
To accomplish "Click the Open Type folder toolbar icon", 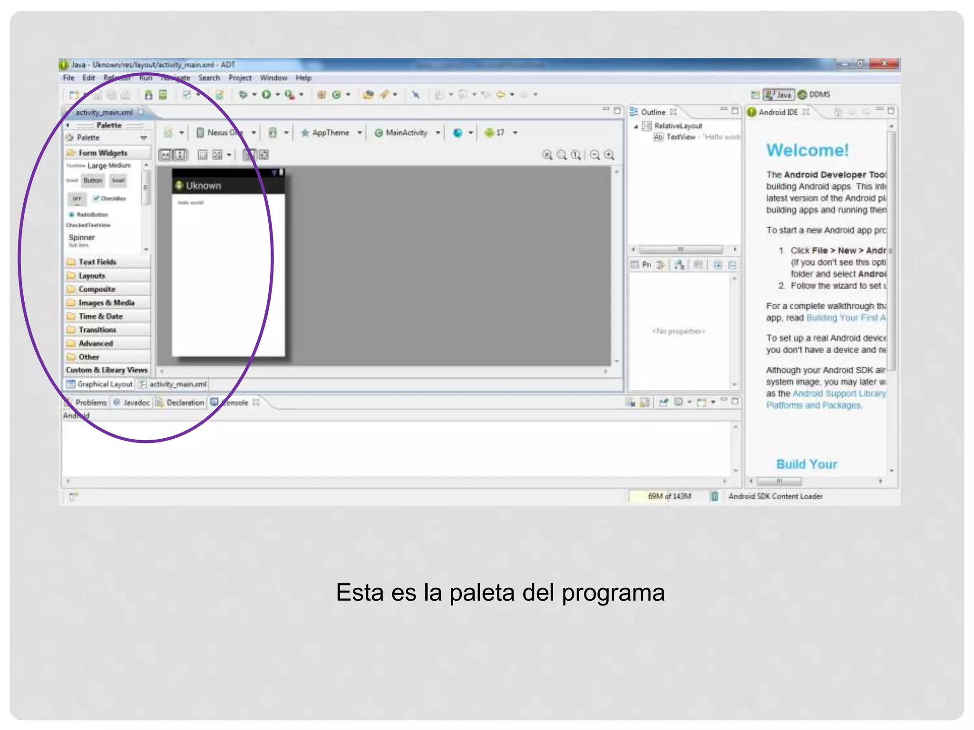I will tap(368, 95).
